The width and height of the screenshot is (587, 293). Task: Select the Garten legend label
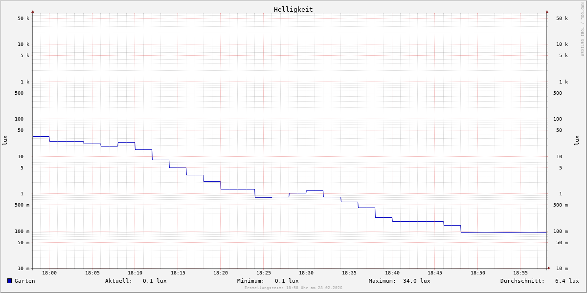[x=24, y=281]
